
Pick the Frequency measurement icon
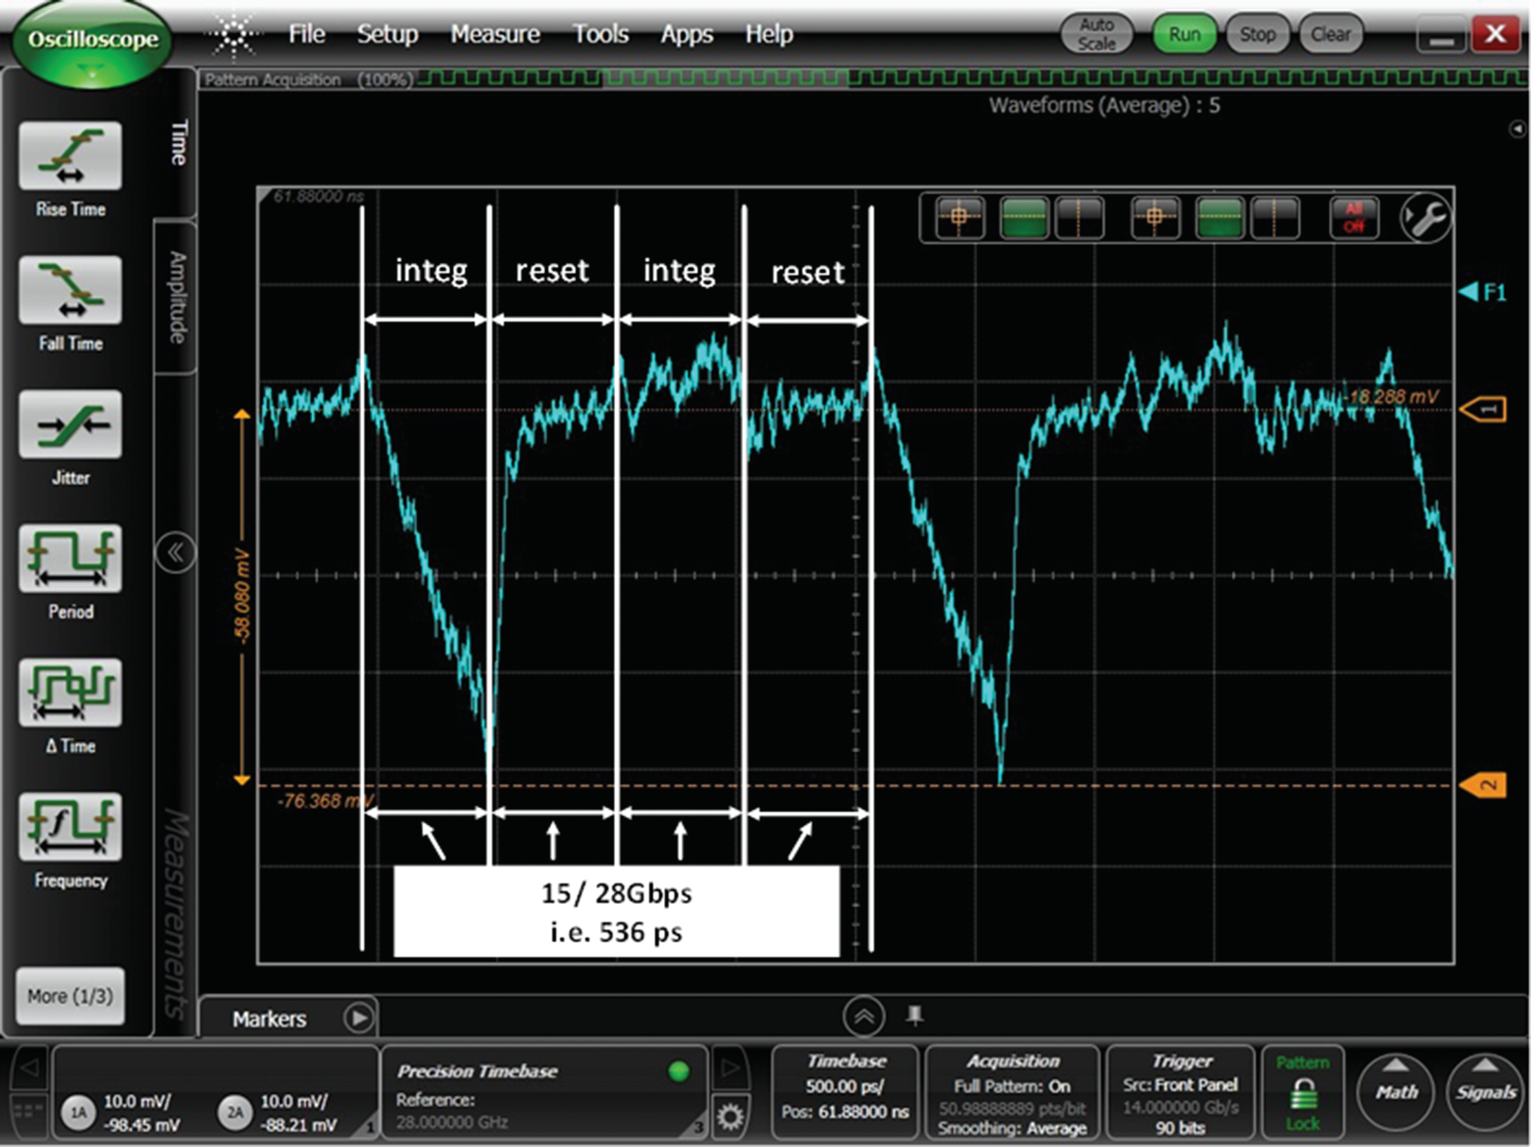(71, 827)
